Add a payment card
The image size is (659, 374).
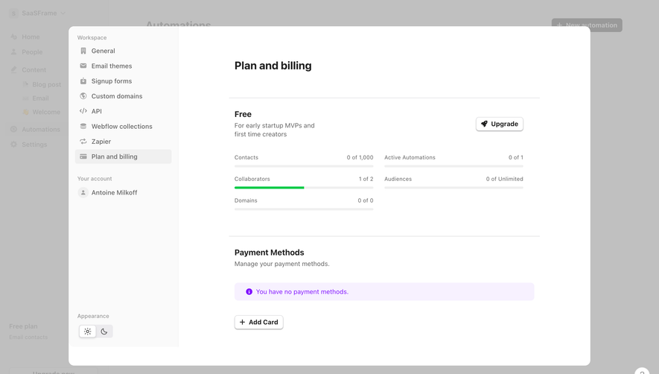pos(259,323)
